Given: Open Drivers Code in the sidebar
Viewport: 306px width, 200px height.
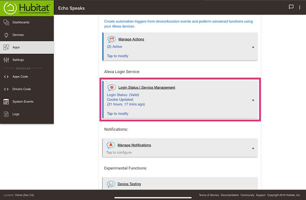Looking at the screenshot, I should pyautogui.click(x=27, y=89).
